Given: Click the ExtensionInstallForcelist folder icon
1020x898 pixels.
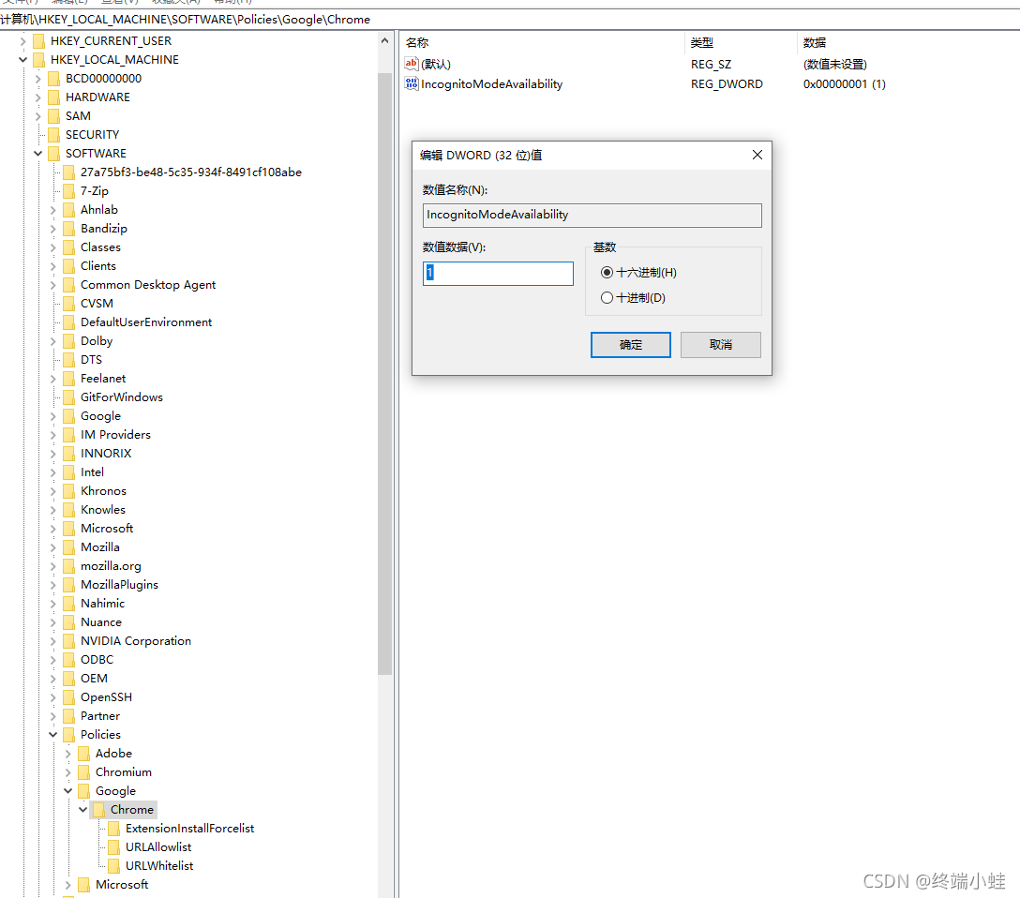Looking at the screenshot, I should pyautogui.click(x=113, y=829).
